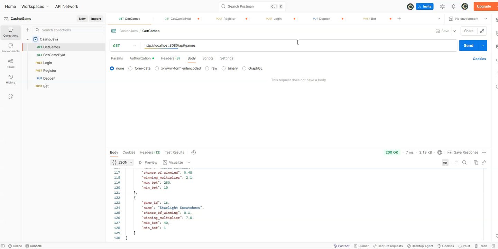Click the copy link icon next to Share
Viewport: 498px width, 249px height.
coord(482,31)
